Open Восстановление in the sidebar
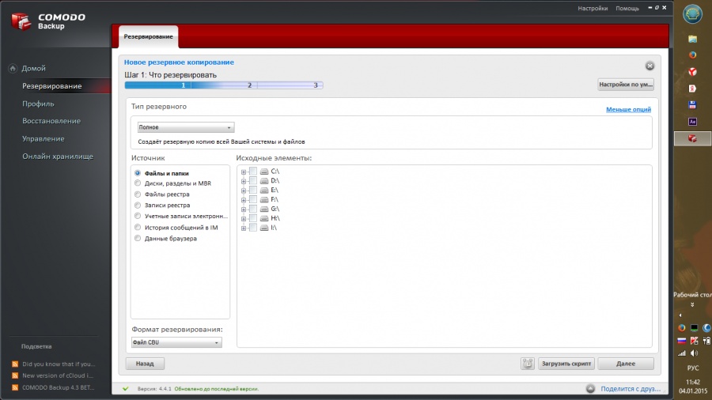 point(51,121)
